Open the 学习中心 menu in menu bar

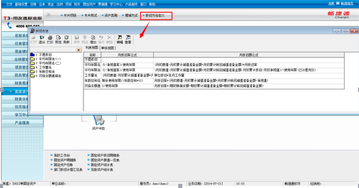point(116,4)
